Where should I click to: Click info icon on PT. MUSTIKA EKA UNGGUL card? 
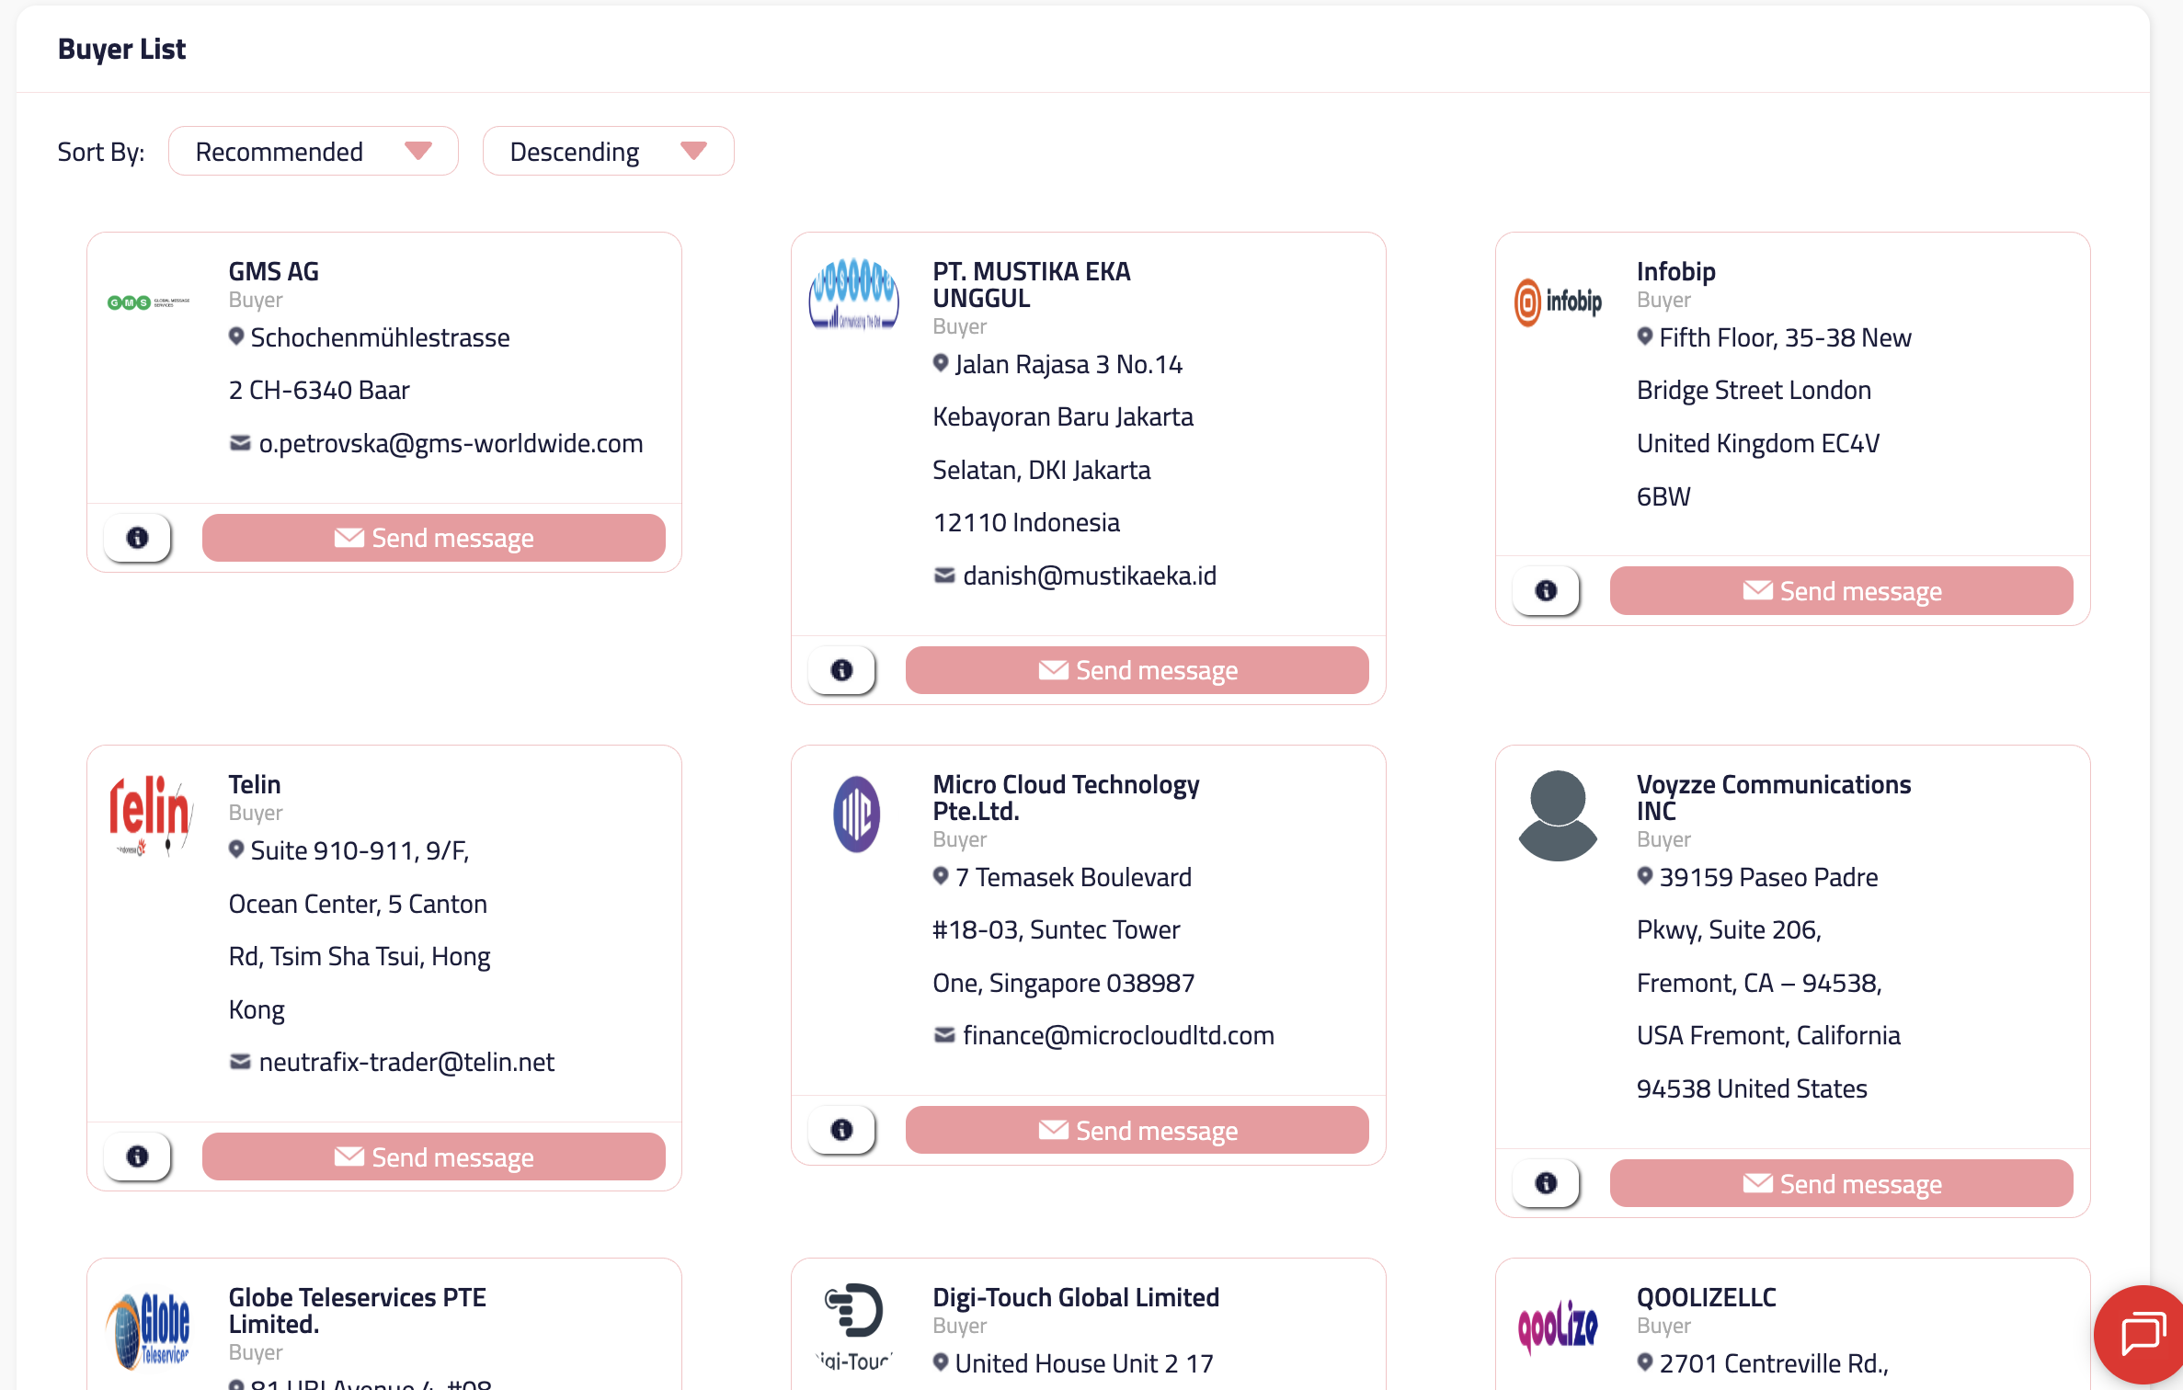click(x=841, y=670)
